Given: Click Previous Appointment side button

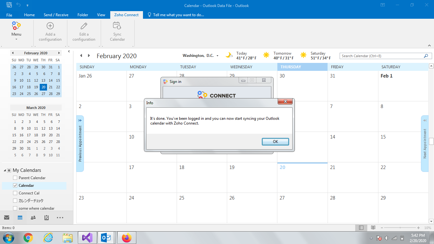Looking at the screenshot, I should click(80, 144).
